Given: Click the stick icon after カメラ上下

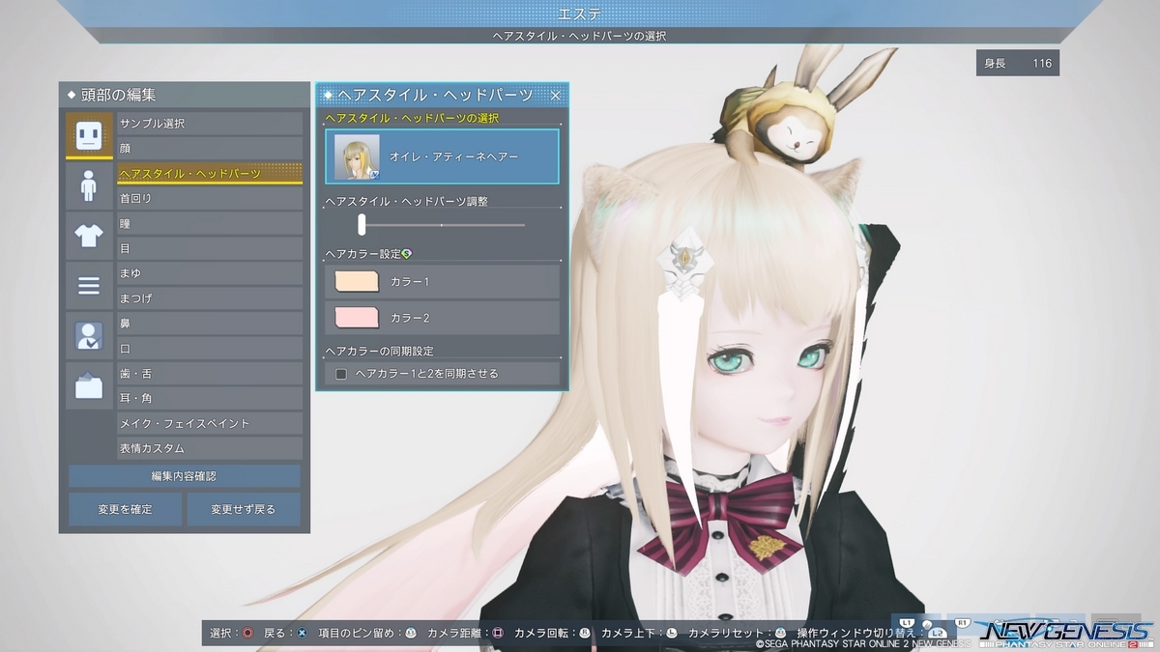Looking at the screenshot, I should 672,634.
